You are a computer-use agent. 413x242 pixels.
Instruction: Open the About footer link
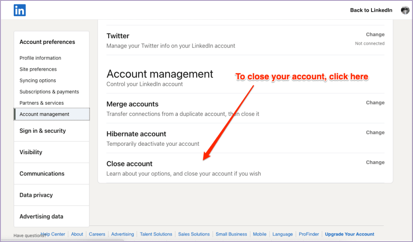[x=77, y=234]
